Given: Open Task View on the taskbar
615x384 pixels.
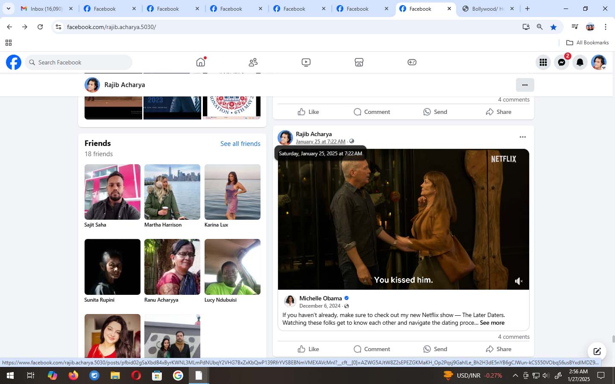Looking at the screenshot, I should tap(31, 375).
